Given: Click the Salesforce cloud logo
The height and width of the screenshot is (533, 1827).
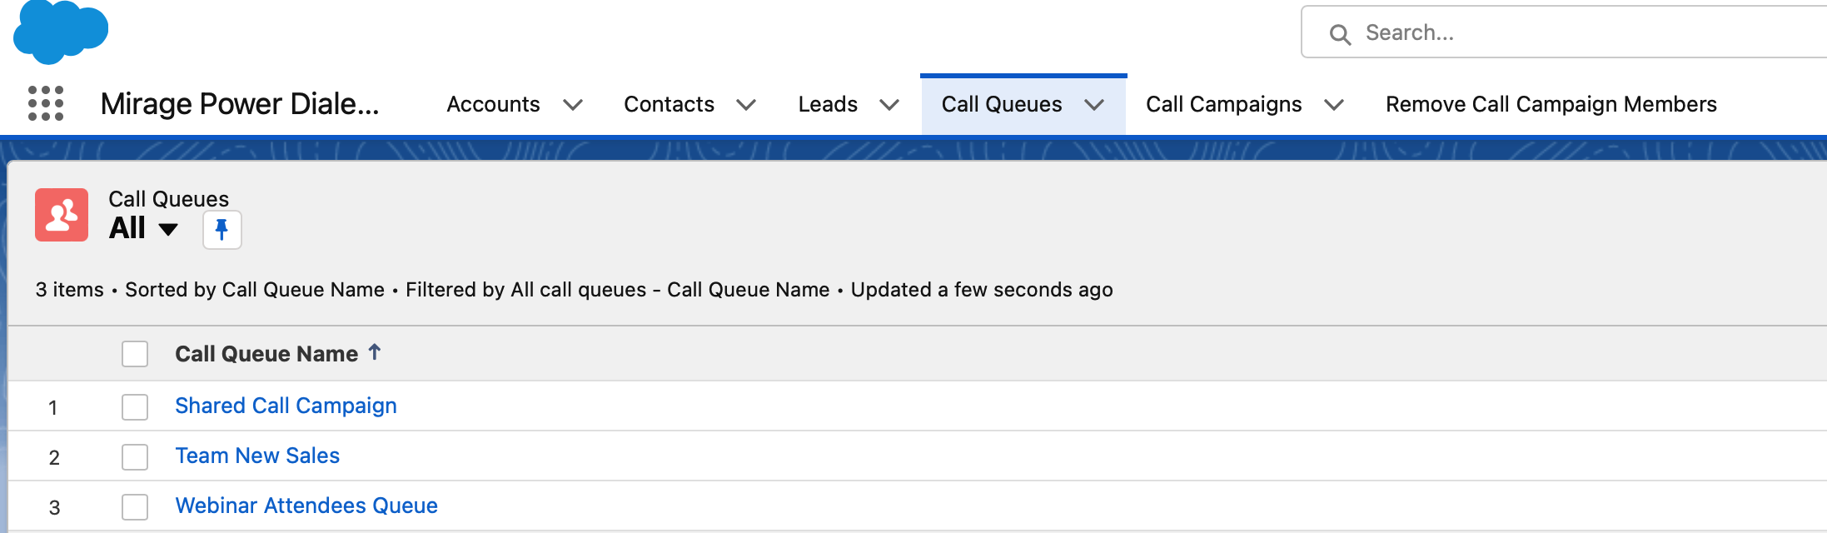Looking at the screenshot, I should (x=61, y=32).
